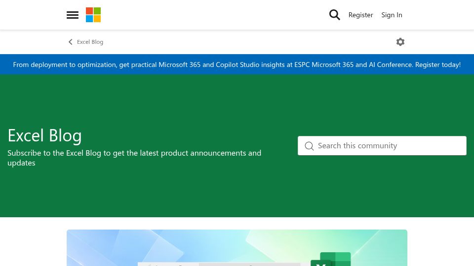Click the Microsoft logo

tap(93, 15)
